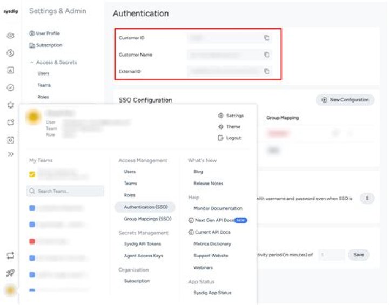Image resolution: width=389 pixels, height=305 pixels.
Task: Open Monitor Documentation
Action: tap(218, 208)
